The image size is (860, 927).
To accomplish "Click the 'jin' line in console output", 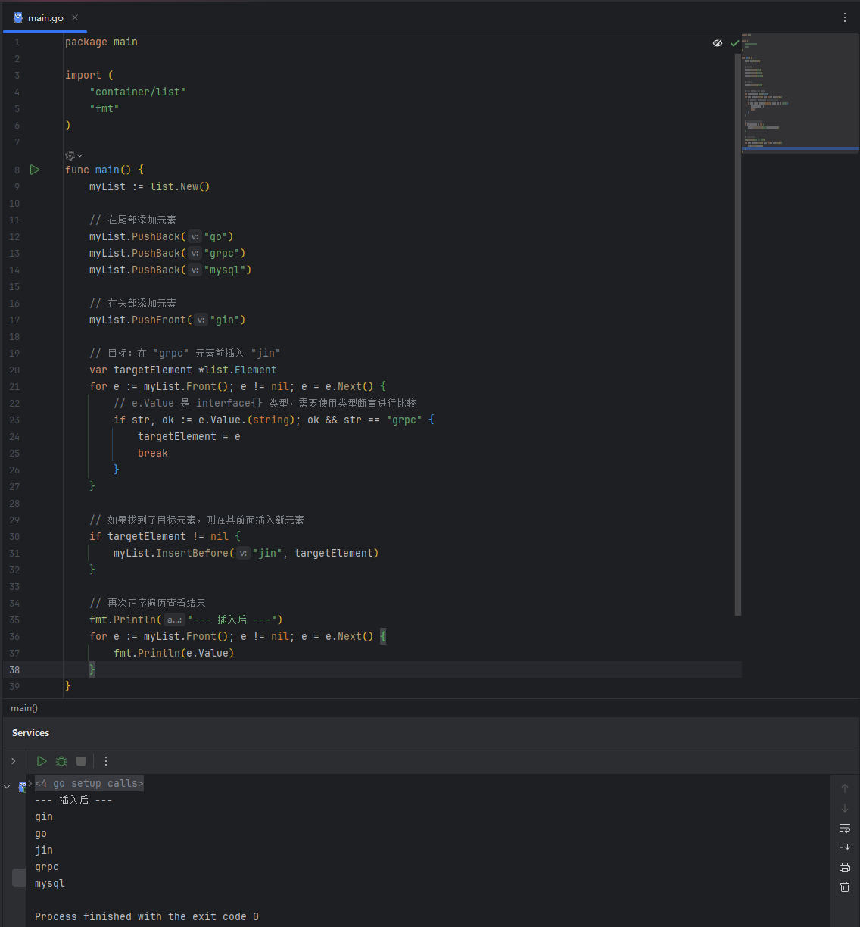I will click(x=44, y=850).
